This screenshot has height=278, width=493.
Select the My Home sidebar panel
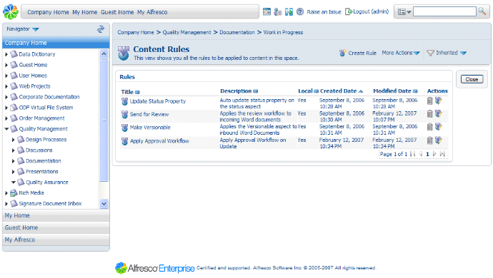pos(56,215)
